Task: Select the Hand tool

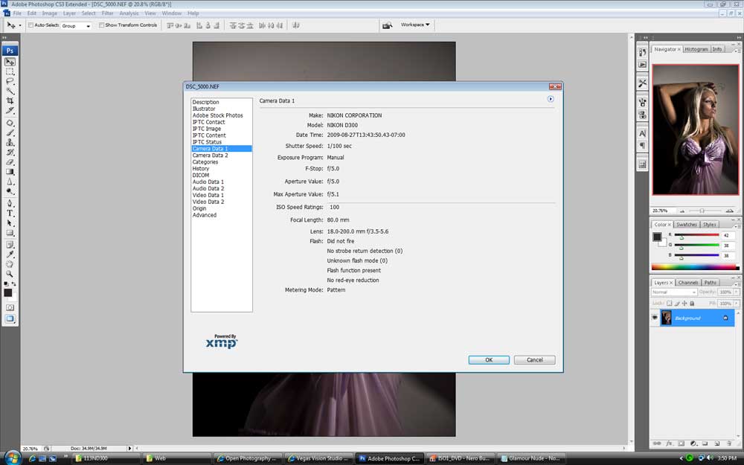Action: (10, 264)
